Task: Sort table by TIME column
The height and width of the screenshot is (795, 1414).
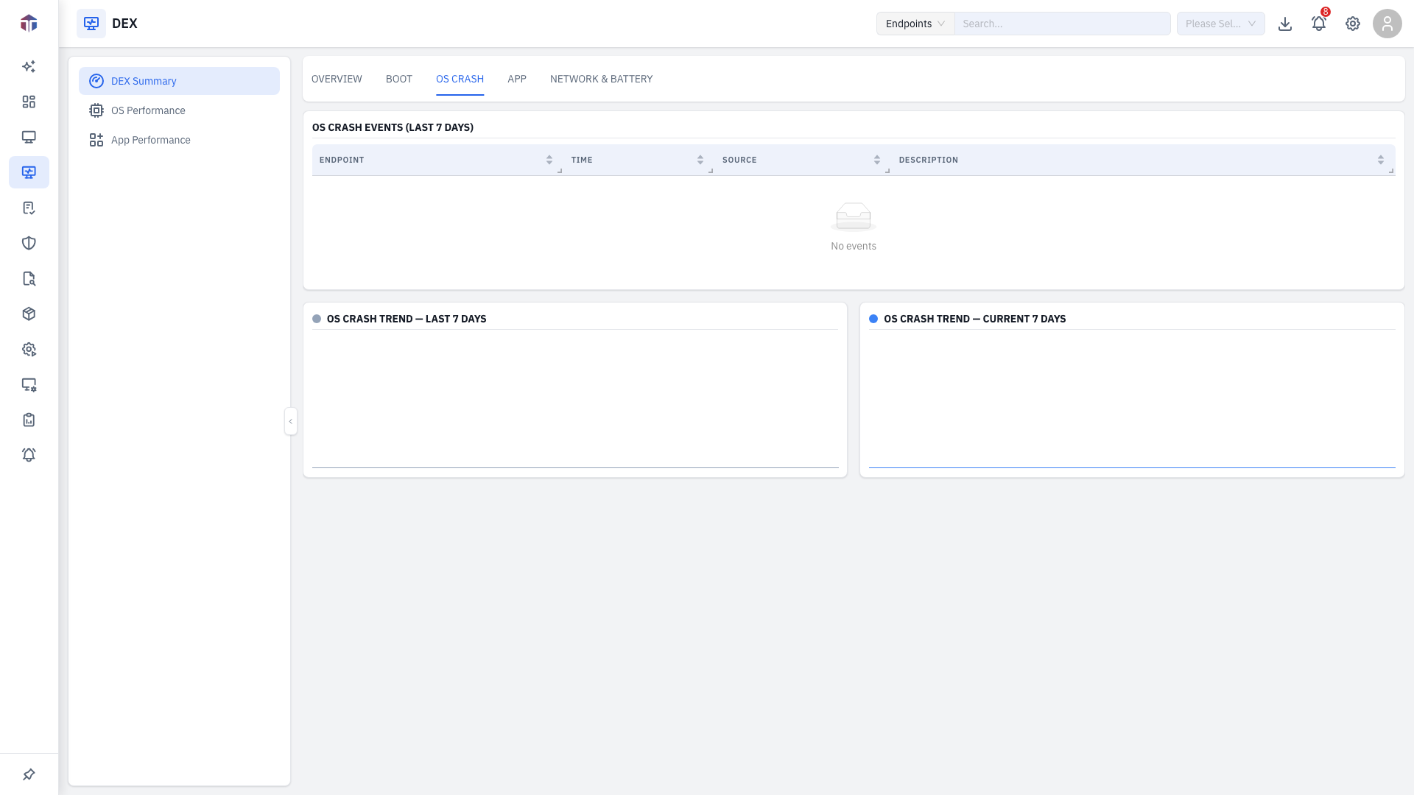Action: (x=700, y=160)
